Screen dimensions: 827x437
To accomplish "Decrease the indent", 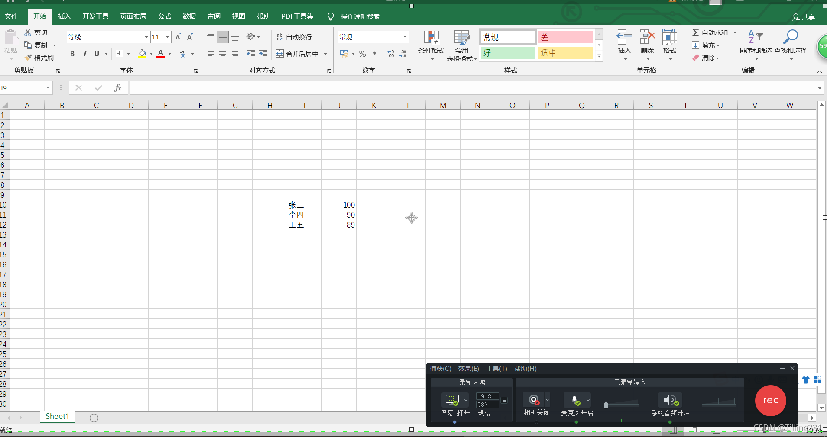I will [251, 54].
